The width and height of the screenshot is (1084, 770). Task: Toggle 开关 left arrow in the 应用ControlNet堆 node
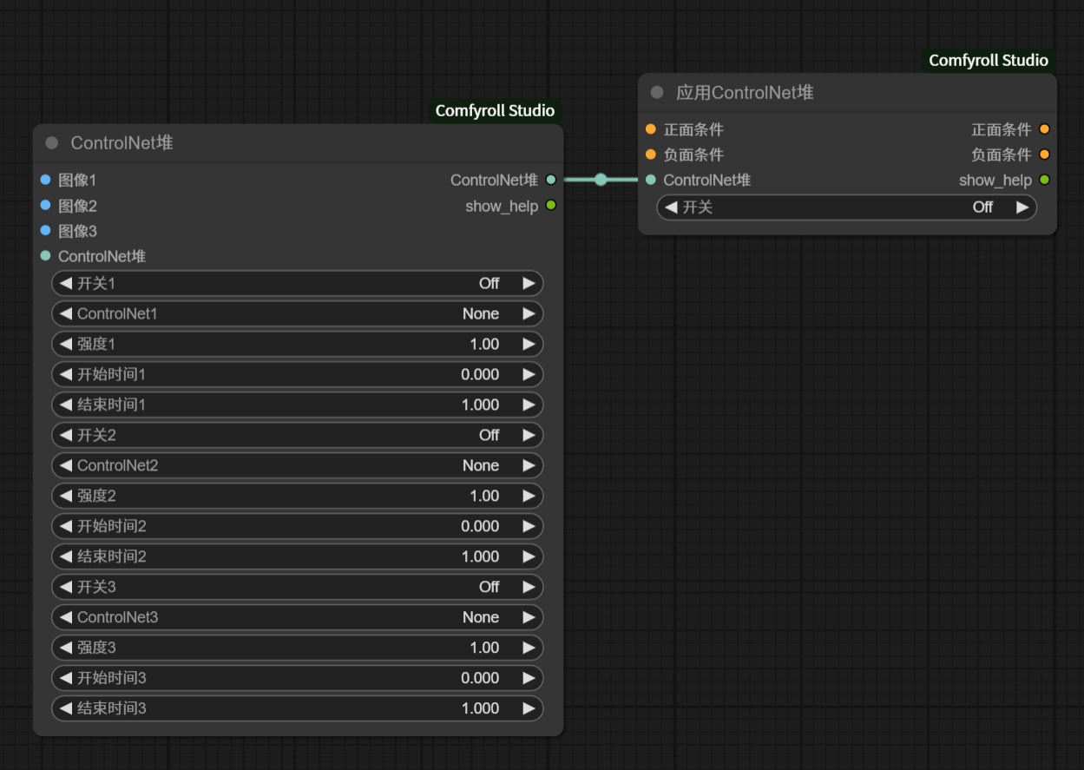click(671, 207)
